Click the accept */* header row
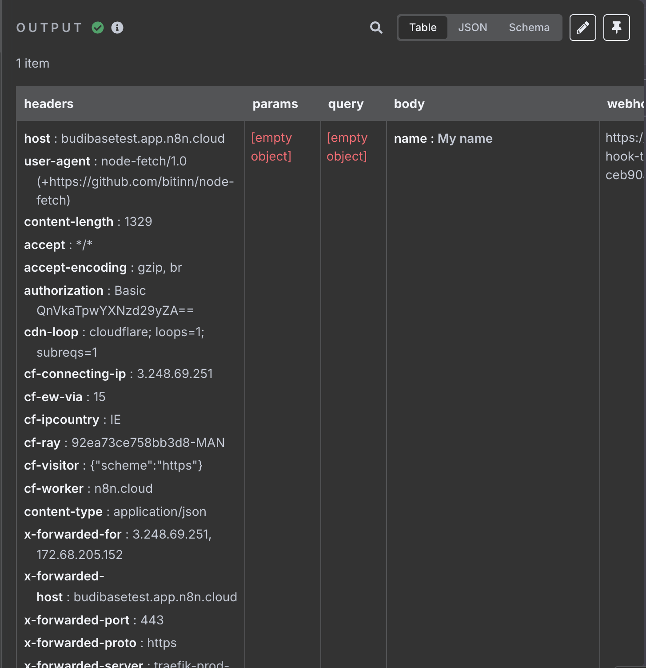This screenshot has width=646, height=668. tap(58, 245)
